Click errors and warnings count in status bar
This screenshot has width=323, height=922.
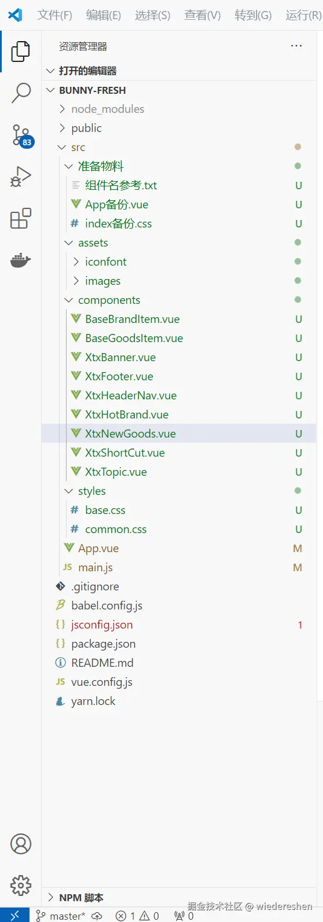click(x=137, y=916)
